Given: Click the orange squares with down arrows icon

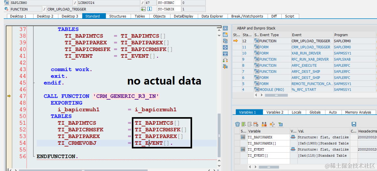Looking at the screenshot, I should 264,124.
